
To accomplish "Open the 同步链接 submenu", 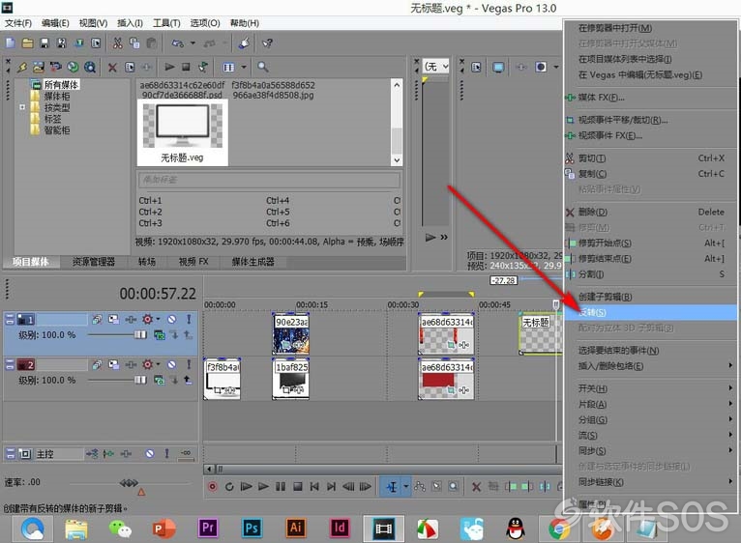I will tap(651, 482).
